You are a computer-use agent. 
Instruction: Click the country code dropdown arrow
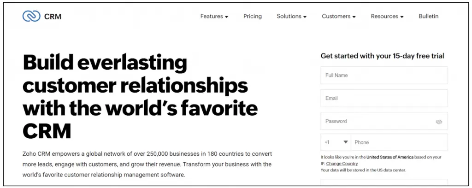click(x=345, y=142)
